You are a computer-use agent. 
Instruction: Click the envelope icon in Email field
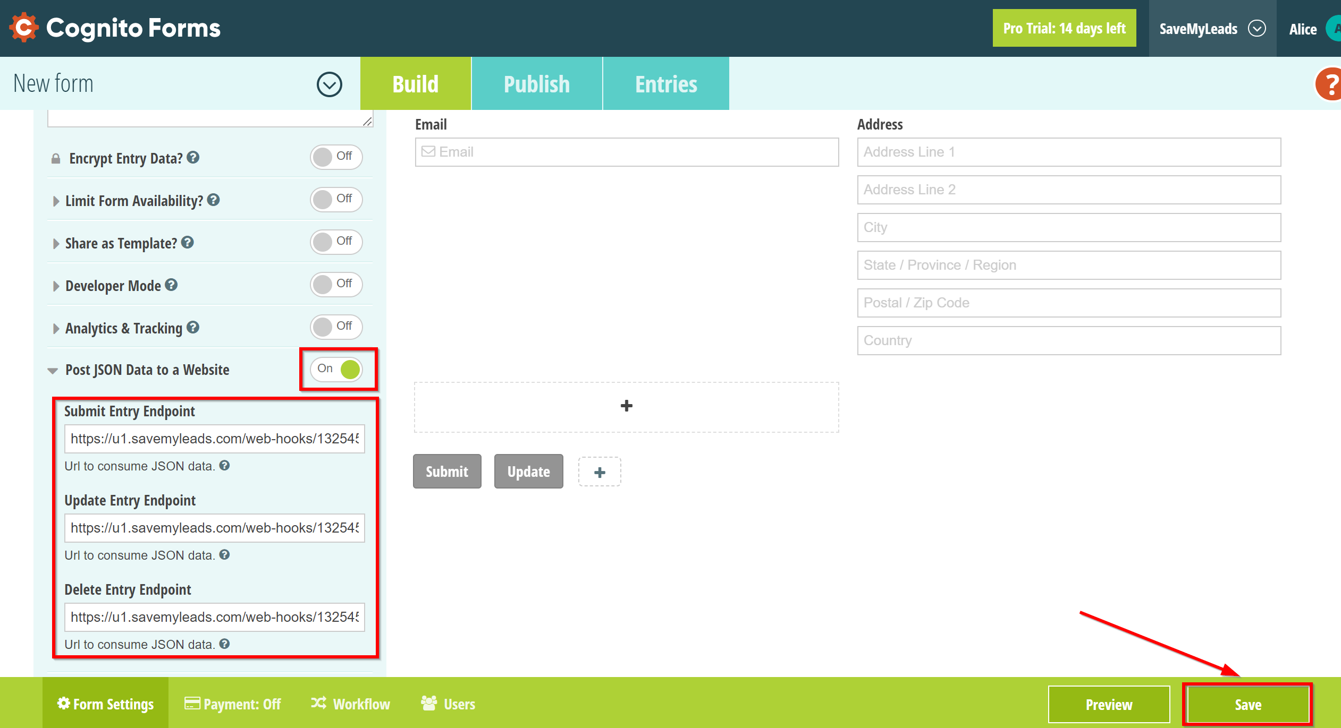click(428, 151)
